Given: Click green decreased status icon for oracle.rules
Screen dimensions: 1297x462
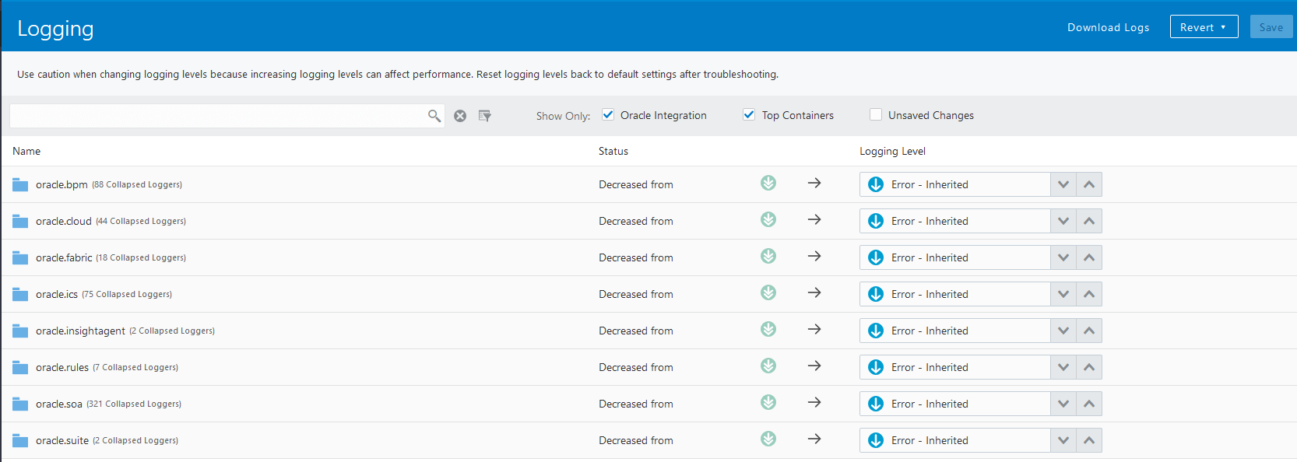Looking at the screenshot, I should point(768,366).
